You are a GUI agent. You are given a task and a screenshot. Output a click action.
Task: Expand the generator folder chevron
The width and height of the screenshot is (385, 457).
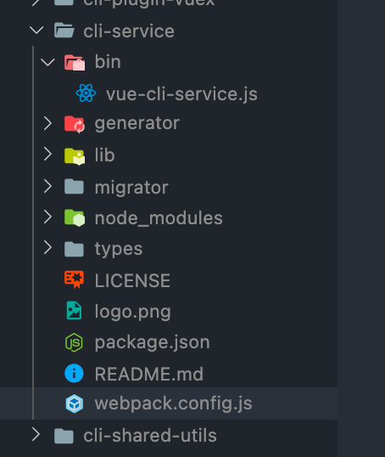tap(47, 123)
